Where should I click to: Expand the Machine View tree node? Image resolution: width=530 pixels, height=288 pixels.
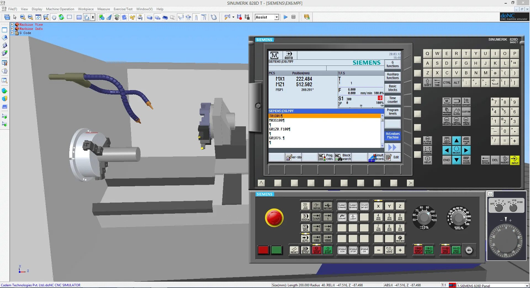pyautogui.click(x=12, y=25)
